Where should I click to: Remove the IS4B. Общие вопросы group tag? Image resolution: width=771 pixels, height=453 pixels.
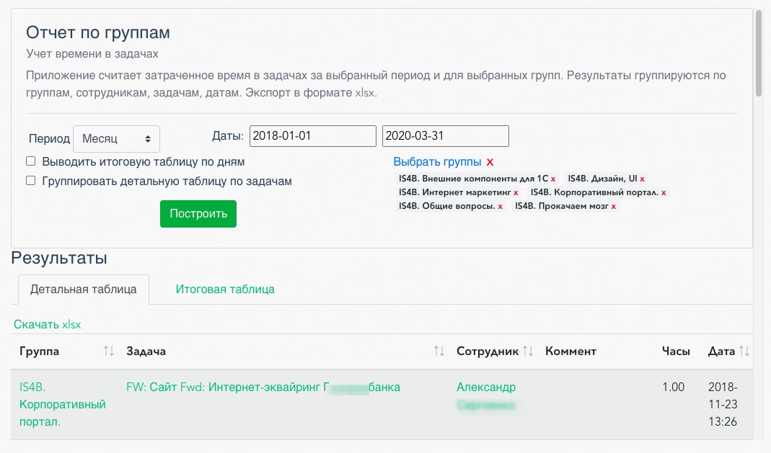[501, 207]
